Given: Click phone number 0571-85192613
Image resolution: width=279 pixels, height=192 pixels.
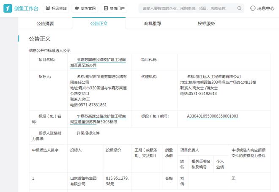Looking at the screenshot, I should 202,93.
